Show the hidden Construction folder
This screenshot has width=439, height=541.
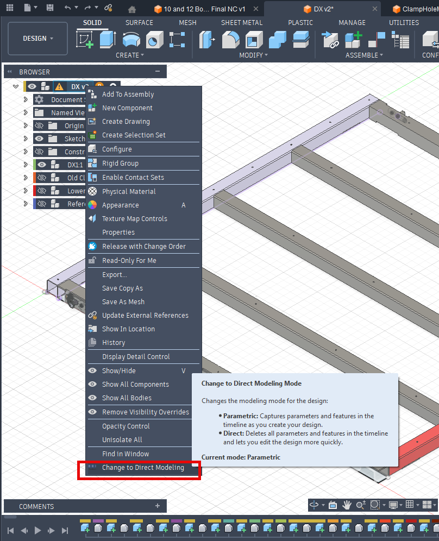(x=39, y=152)
